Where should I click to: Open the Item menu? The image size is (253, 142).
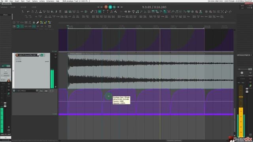coord(23,1)
